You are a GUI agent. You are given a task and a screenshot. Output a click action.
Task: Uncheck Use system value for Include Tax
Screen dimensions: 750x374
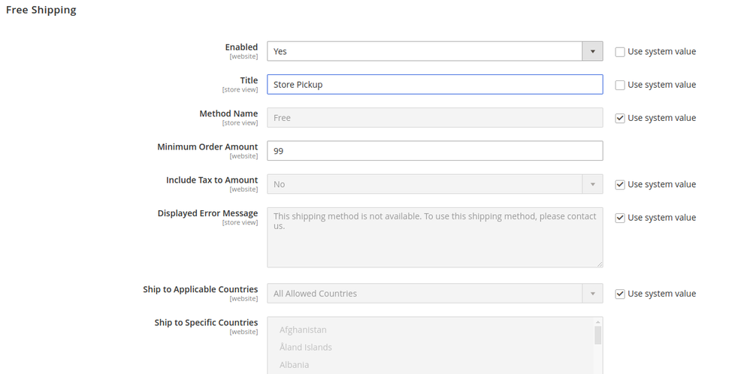[620, 184]
